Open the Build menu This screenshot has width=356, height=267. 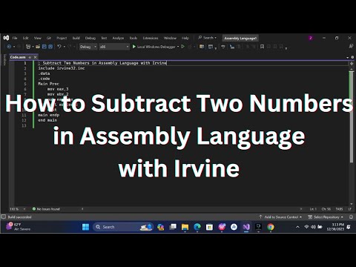(76, 38)
